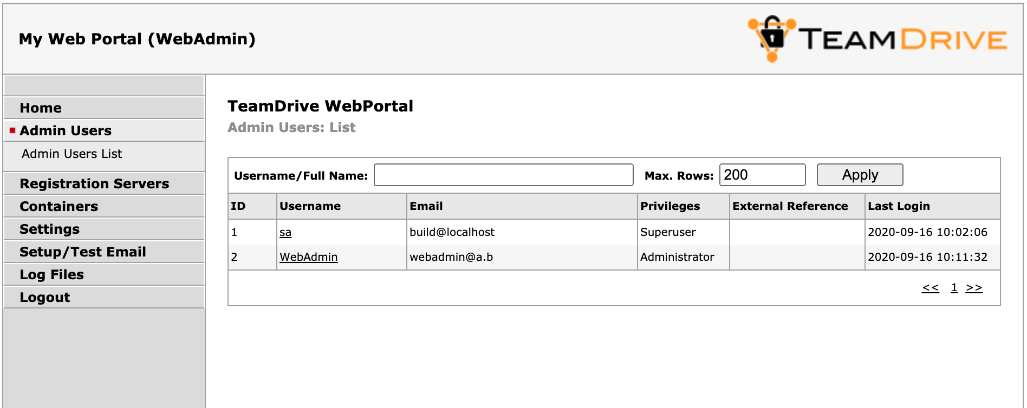Select page 1 in pagination
The image size is (1027, 408).
[x=954, y=288]
